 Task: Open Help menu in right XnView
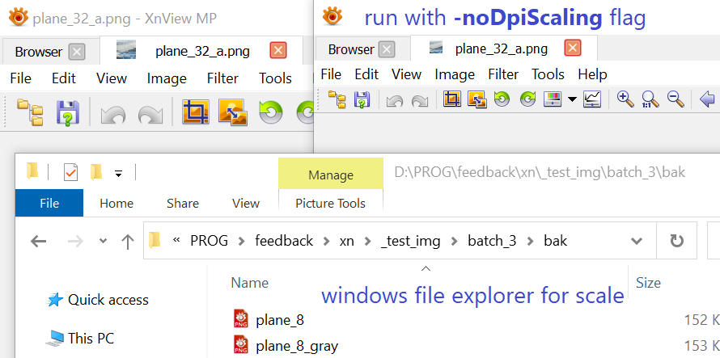coord(592,74)
